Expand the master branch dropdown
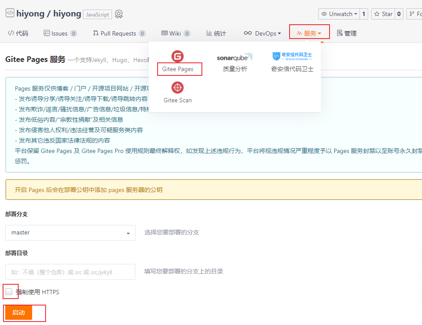The height and width of the screenshot is (325, 422). point(70,233)
